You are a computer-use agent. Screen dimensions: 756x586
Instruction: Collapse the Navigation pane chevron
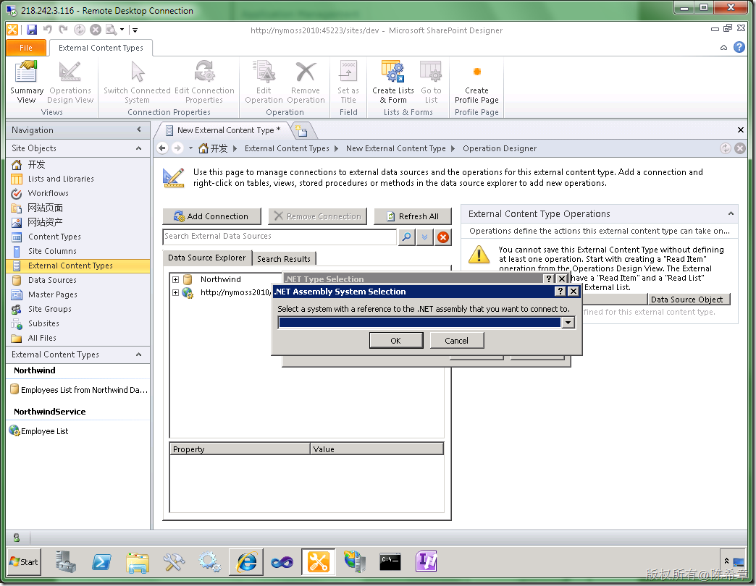tap(139, 129)
